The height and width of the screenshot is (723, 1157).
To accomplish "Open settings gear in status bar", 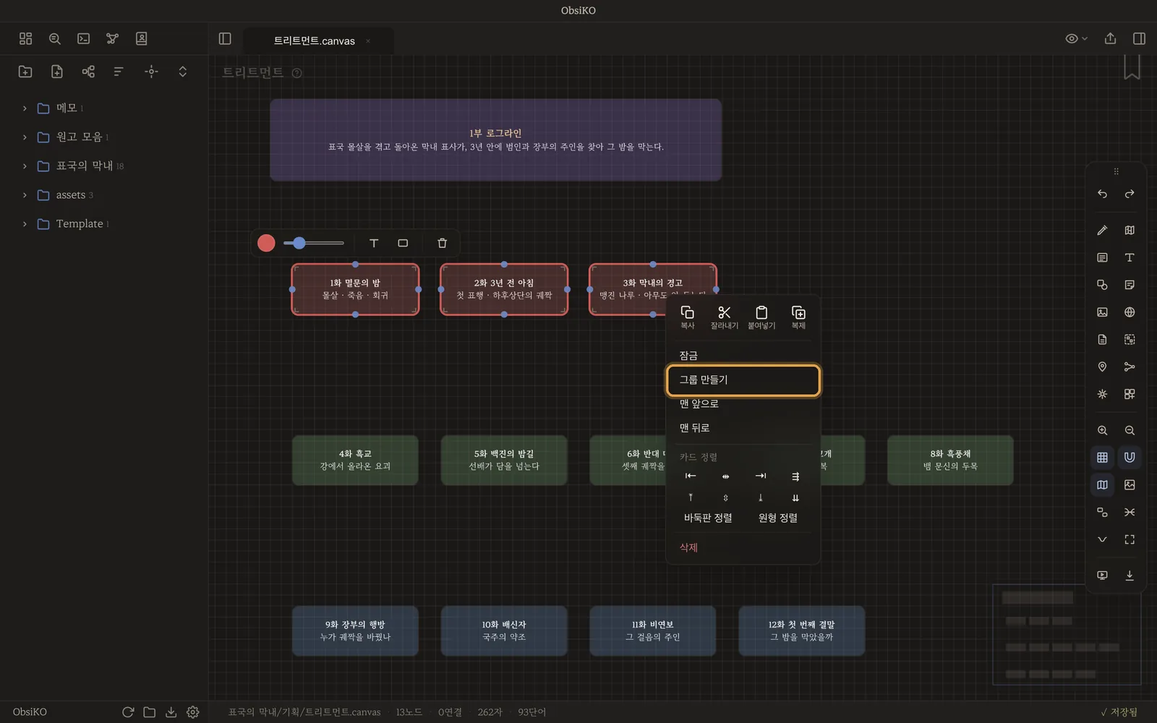I will (192, 712).
